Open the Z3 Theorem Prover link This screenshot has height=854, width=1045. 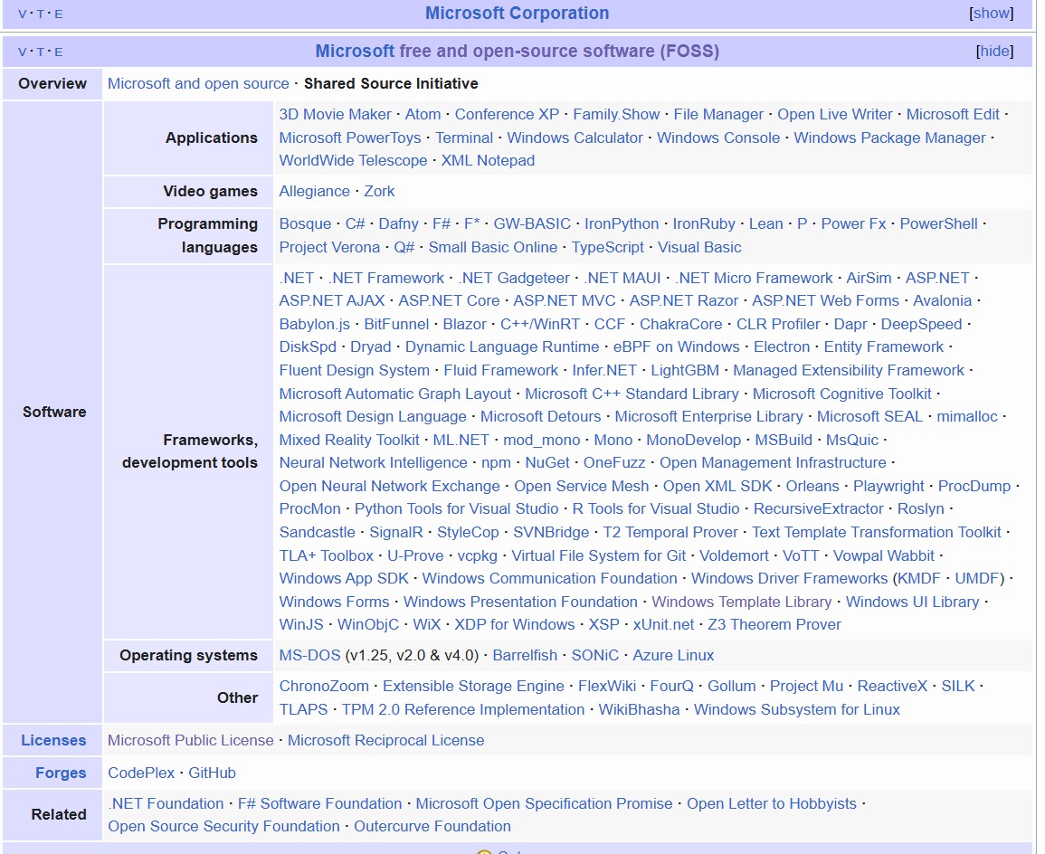774,625
